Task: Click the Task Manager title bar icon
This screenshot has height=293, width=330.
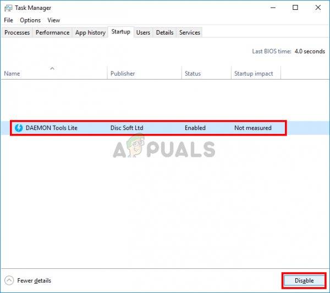Action: pyautogui.click(x=8, y=8)
